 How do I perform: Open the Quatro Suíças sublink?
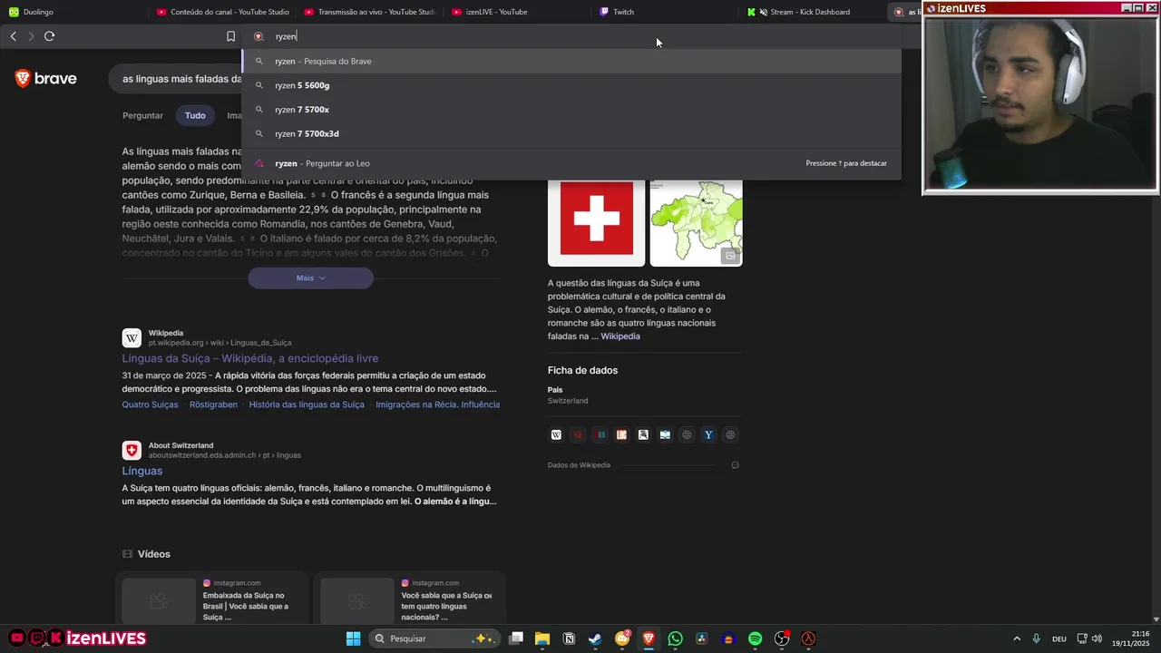point(150,404)
